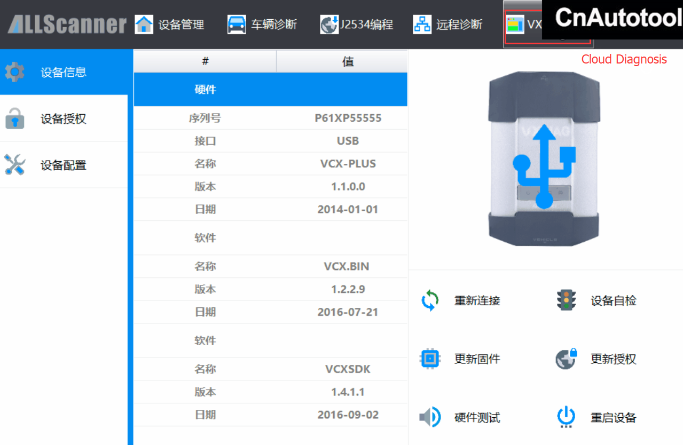Click the 更新授权 button label

(x=614, y=359)
